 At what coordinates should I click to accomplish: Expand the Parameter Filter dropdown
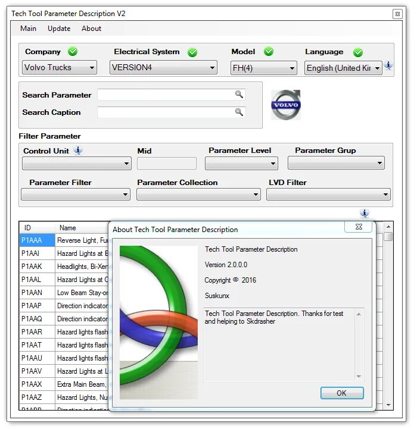tap(75, 194)
